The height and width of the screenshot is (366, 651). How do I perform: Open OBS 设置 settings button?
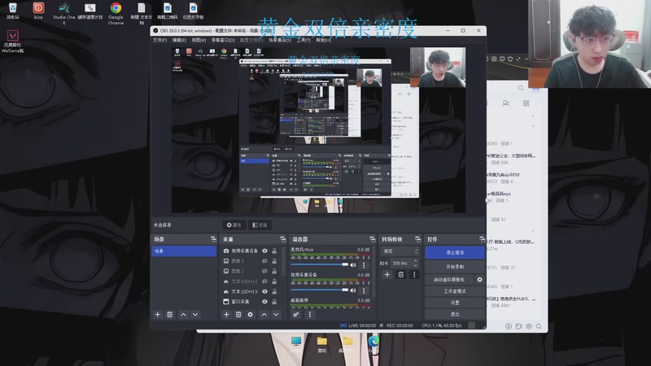(x=455, y=303)
